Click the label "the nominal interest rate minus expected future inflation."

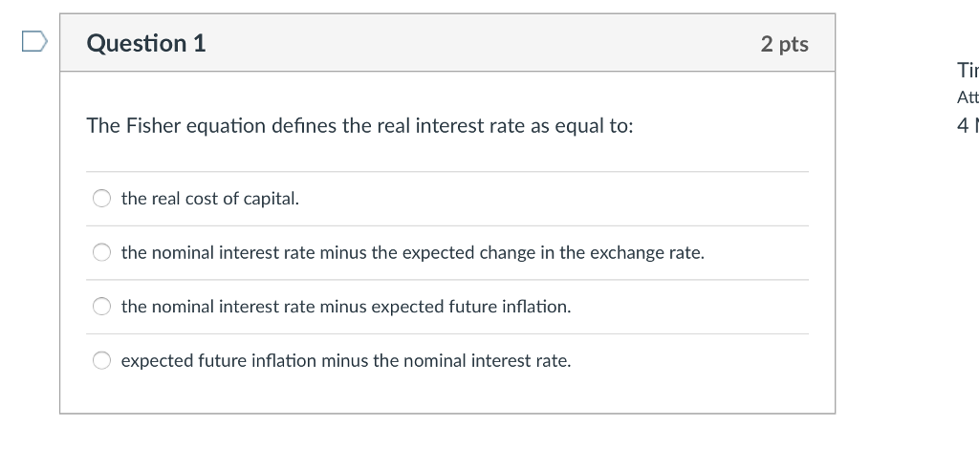click(346, 307)
